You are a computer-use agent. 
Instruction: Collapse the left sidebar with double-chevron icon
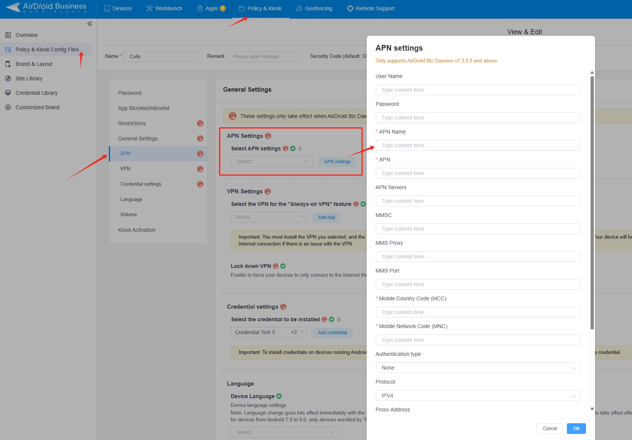tap(89, 24)
